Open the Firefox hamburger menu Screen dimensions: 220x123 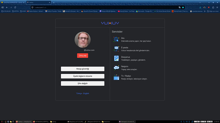(217, 7)
